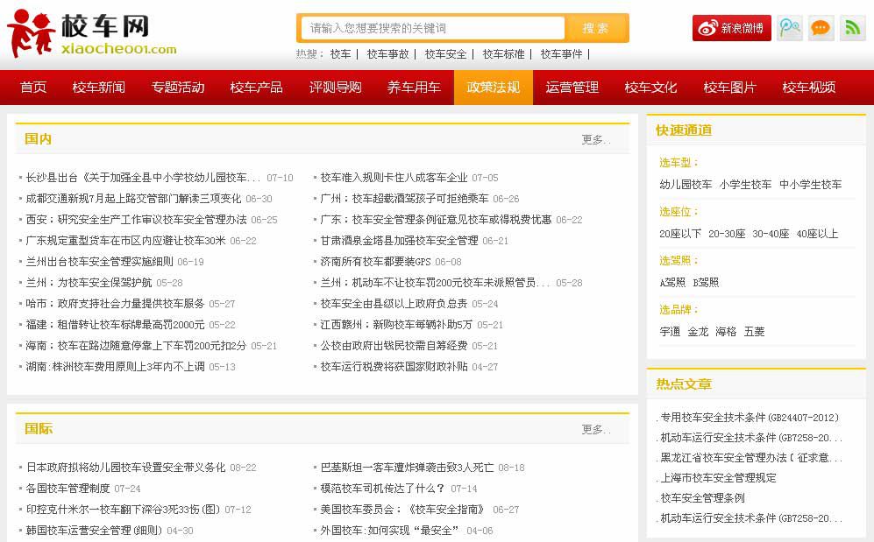Expand 更多 in the 国内 section

point(596,139)
